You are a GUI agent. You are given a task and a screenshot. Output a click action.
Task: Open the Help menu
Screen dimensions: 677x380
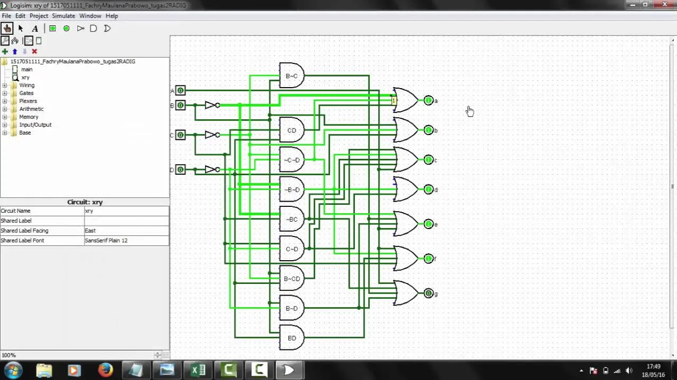point(112,16)
